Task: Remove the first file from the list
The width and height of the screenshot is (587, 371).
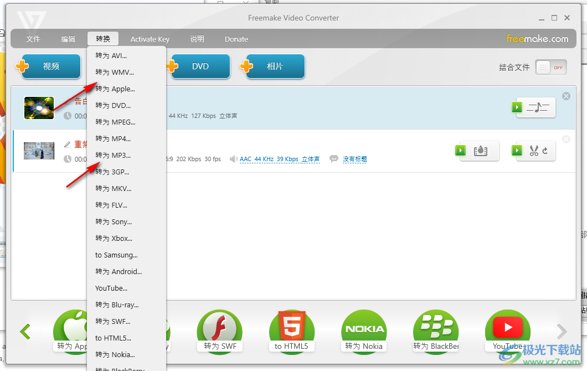Action: pos(566,96)
